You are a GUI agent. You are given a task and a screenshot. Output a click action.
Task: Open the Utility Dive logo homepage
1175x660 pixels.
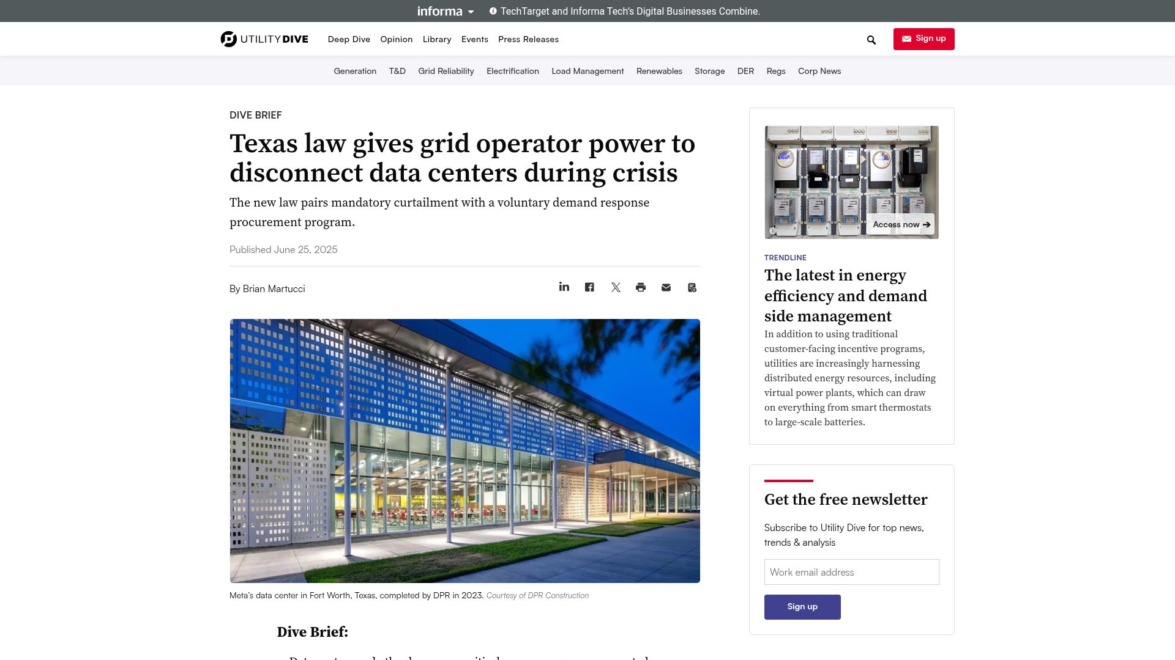264,39
